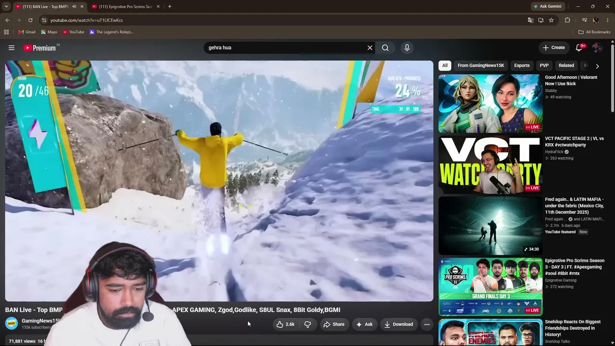This screenshot has width=615, height=346.
Task: Open the YouTube account avatar menu
Action: tap(597, 48)
